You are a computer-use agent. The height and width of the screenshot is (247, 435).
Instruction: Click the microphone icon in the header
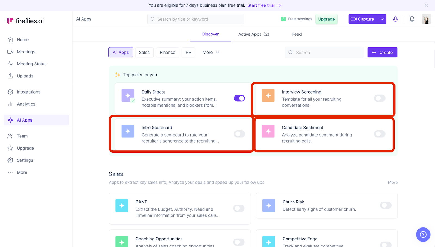pos(395,19)
